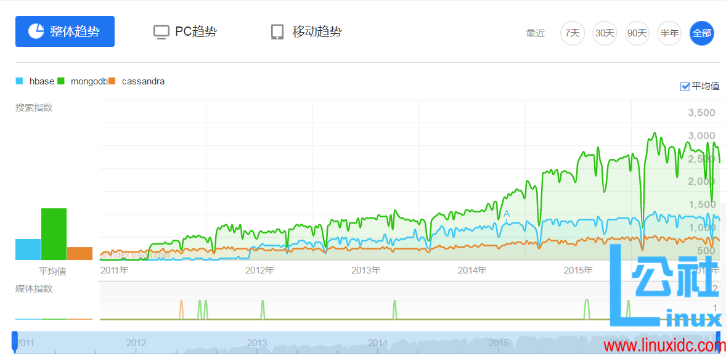Screen dimensions: 726x361
Task: Click the 全部 range option
Action: 702,33
